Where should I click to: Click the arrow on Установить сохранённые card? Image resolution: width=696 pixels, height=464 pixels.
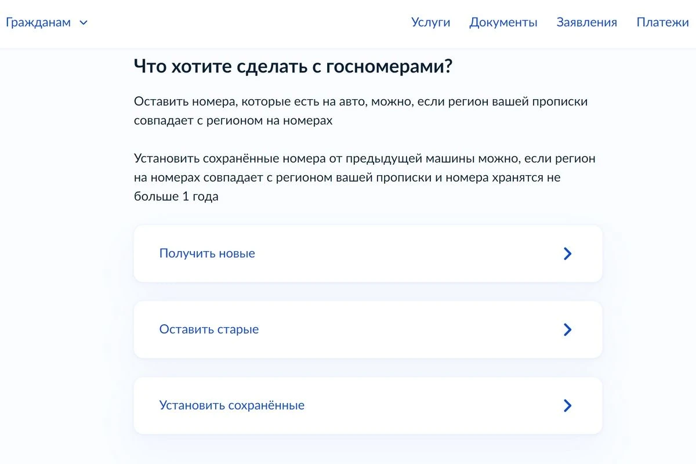[x=568, y=405]
